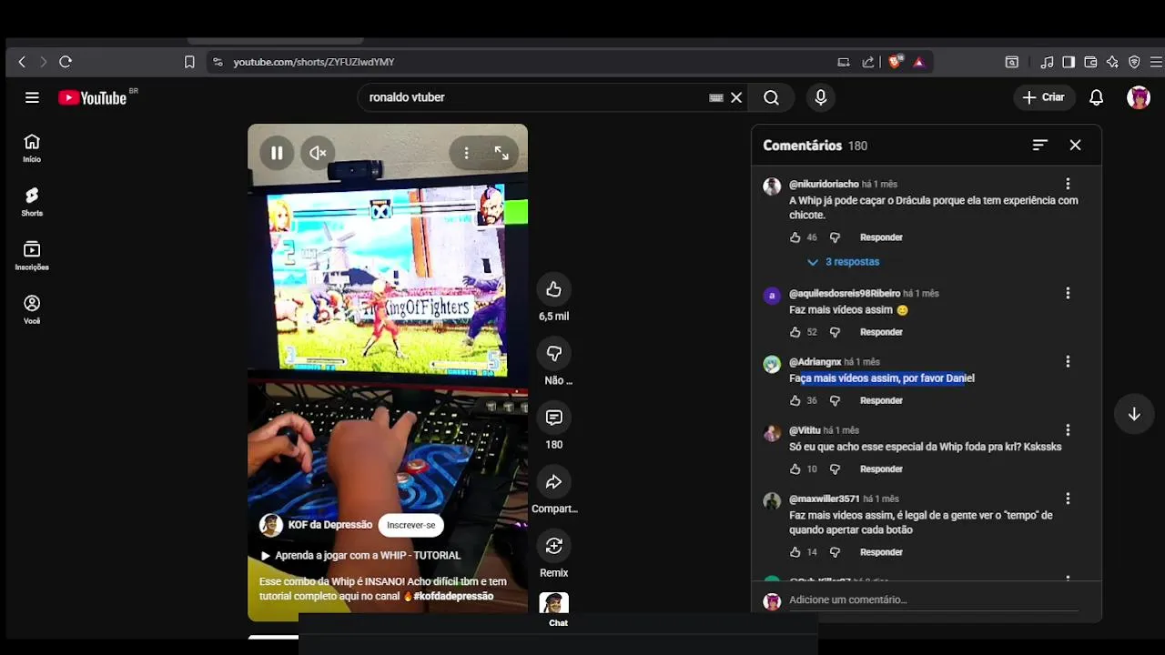The width and height of the screenshot is (1165, 655).
Task: Expand the 3 respostas thread
Action: (x=844, y=262)
